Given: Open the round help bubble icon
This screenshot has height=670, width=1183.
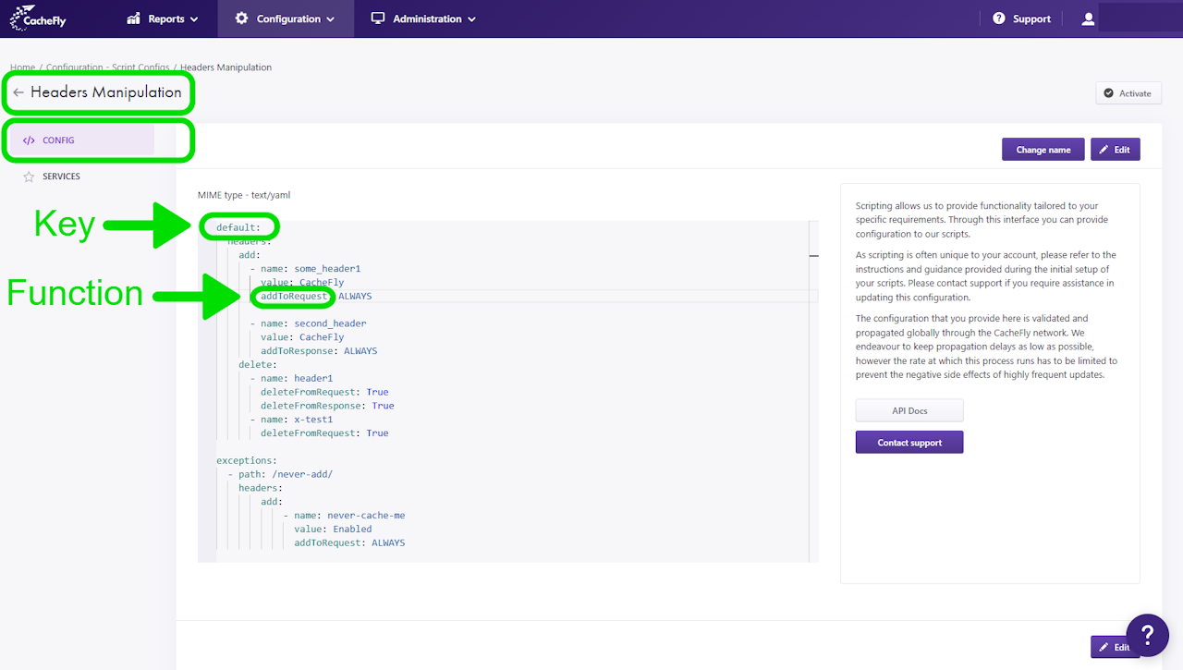Looking at the screenshot, I should 1147,636.
